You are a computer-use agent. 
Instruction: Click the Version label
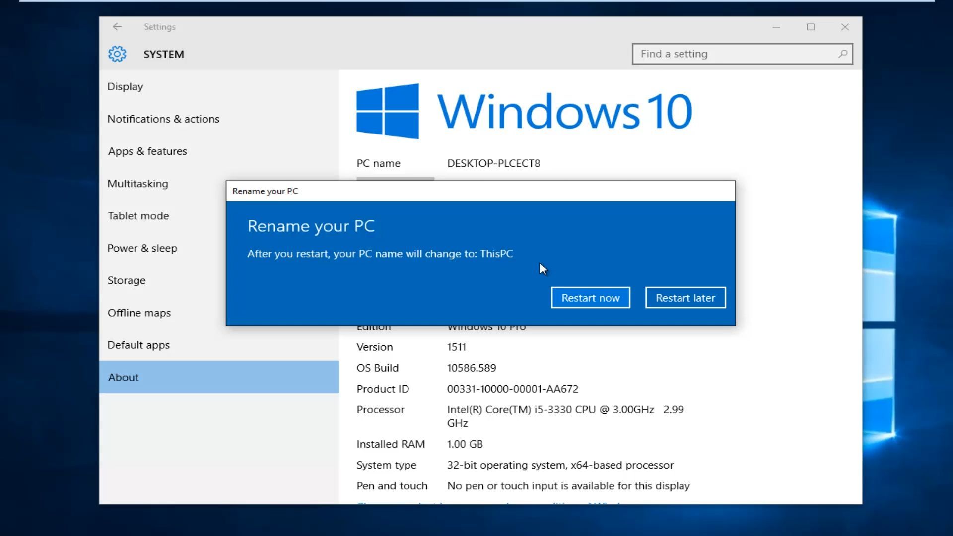[374, 347]
